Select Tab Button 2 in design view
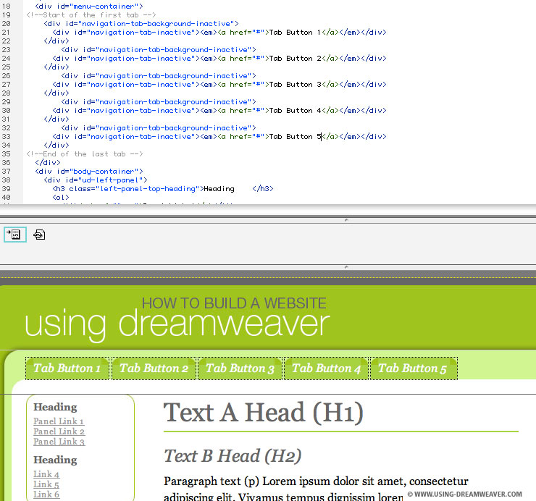 [x=154, y=369]
